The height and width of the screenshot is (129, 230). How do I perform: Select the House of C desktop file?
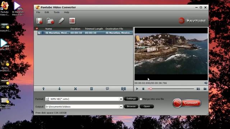[x=5, y=27]
